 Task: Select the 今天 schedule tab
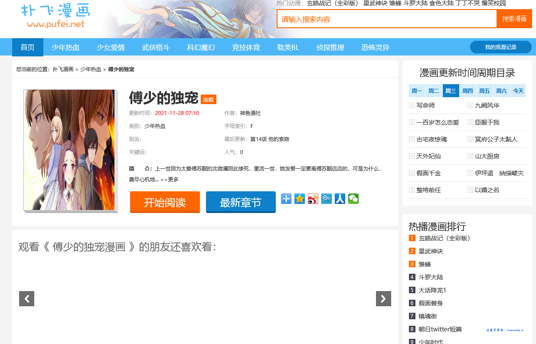tap(518, 91)
